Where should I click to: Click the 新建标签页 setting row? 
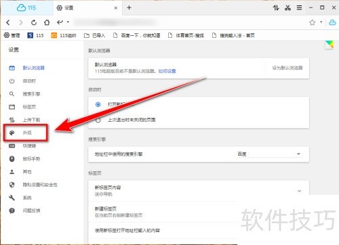click(x=163, y=212)
